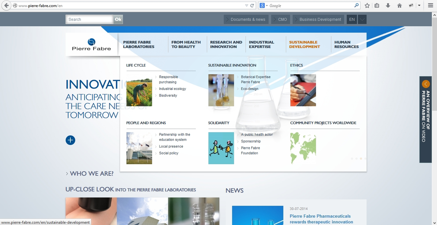Click the Ethics heading
Screen dimensions: 437x225
(296, 65)
